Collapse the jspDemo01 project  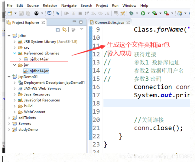tap(9, 77)
